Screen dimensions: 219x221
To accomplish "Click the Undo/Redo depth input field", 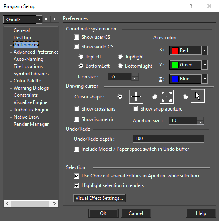I will 168,139.
